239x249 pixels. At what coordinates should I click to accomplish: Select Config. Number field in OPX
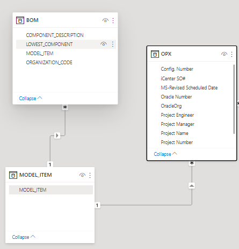tap(177, 69)
